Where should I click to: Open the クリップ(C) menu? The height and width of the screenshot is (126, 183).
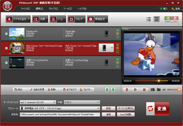[x=53, y=9]
